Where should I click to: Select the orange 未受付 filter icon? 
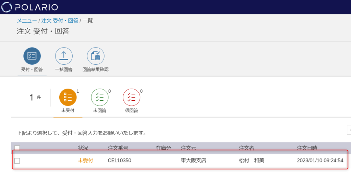[x=68, y=97]
